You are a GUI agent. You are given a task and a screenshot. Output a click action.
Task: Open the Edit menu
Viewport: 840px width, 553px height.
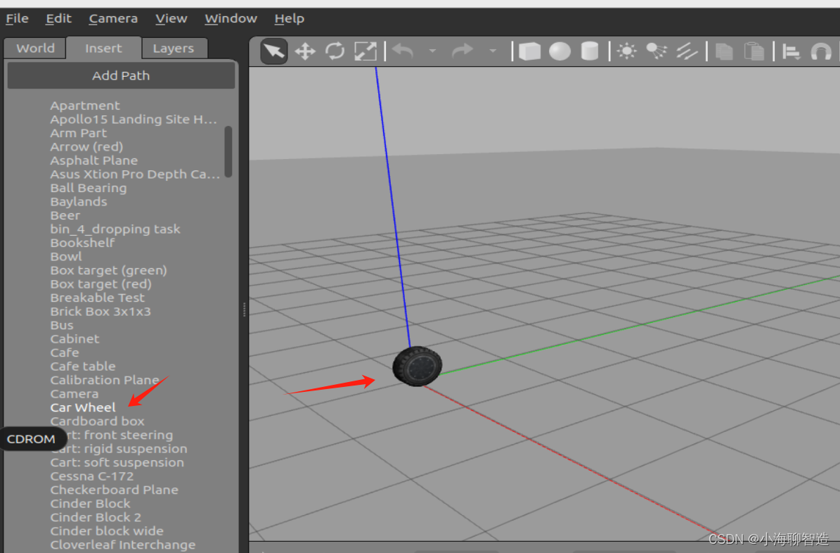click(x=58, y=18)
